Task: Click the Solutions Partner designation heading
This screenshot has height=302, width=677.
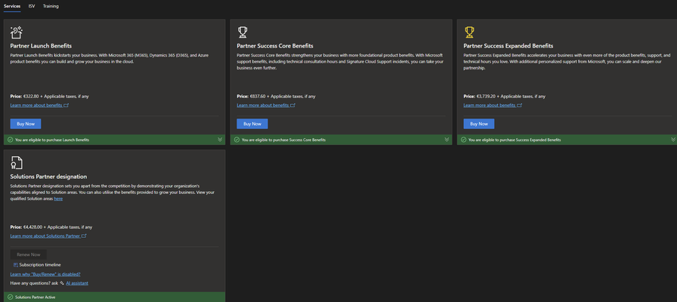Action: point(49,177)
